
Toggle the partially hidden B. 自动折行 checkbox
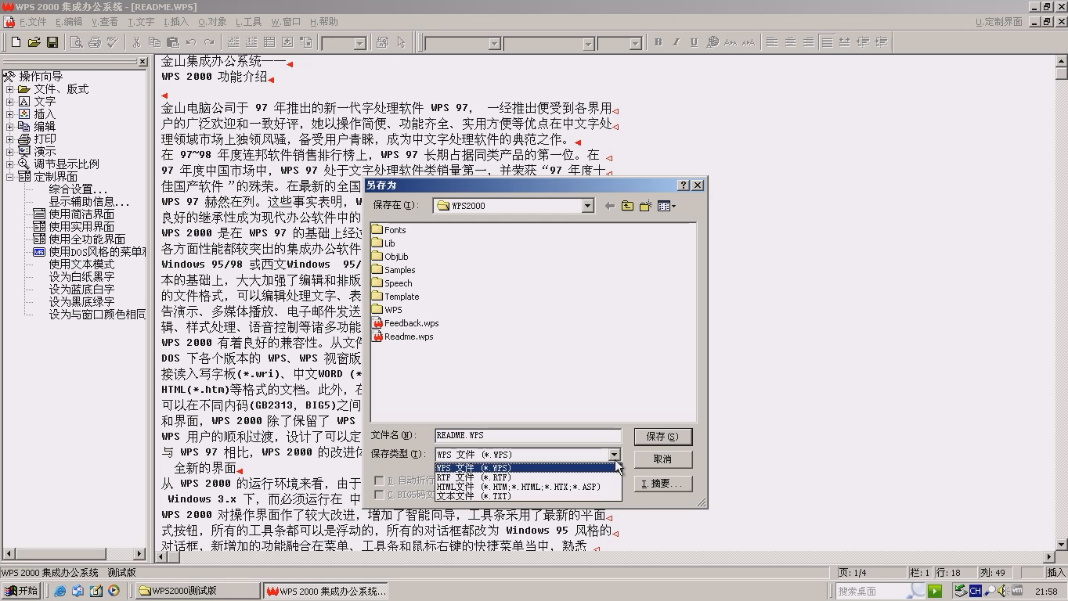[x=379, y=480]
